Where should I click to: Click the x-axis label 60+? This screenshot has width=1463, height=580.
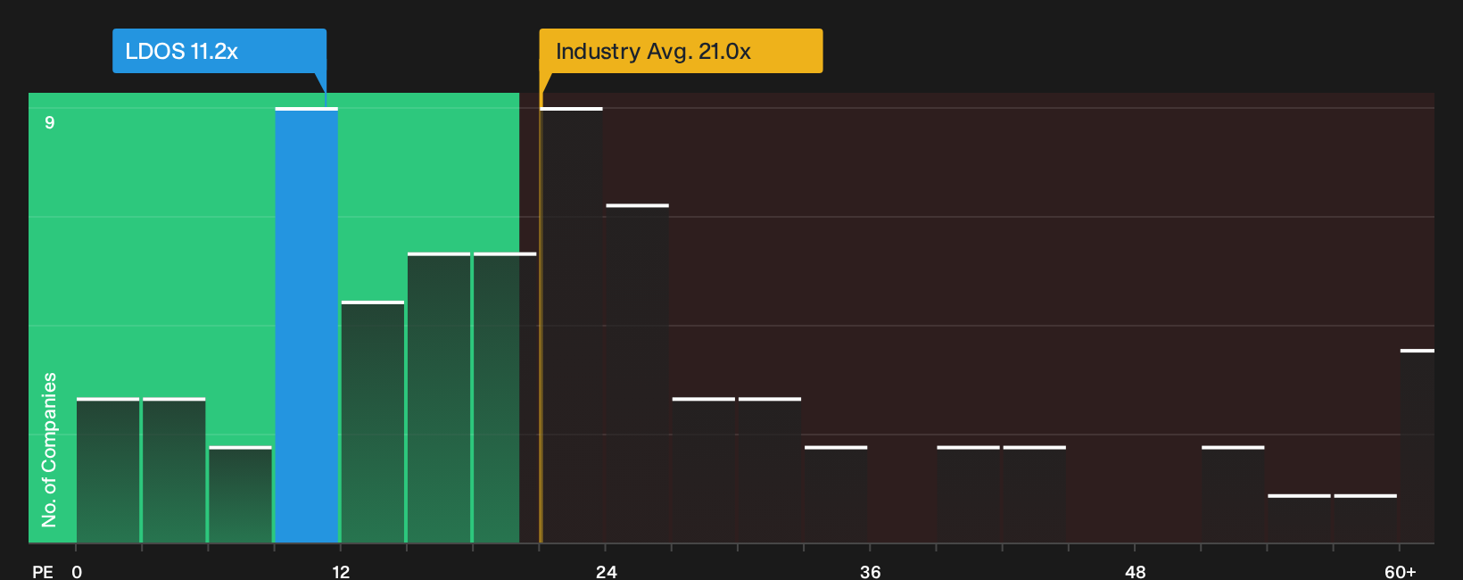1400,572
